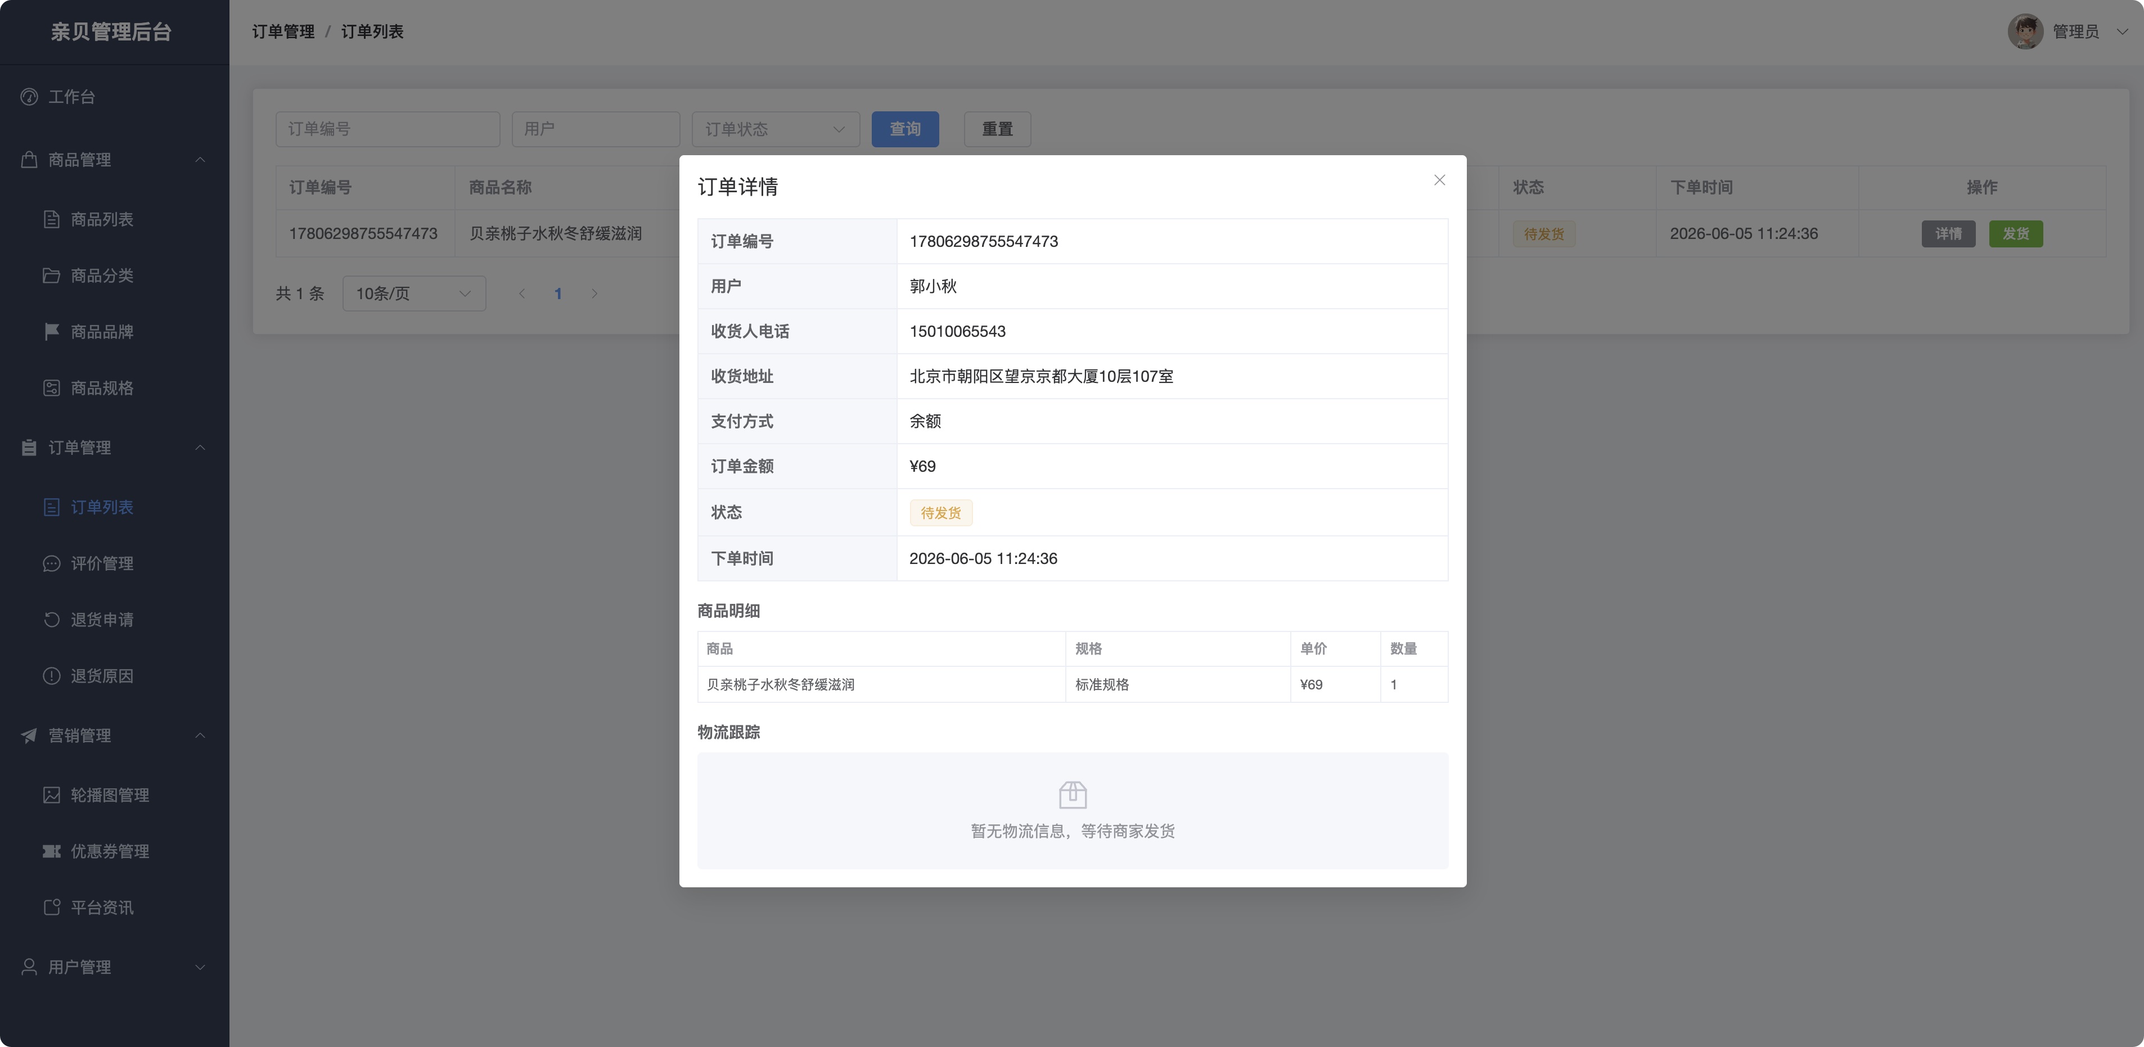Select page 1 in pagination
This screenshot has height=1047, width=2144.
coord(557,293)
